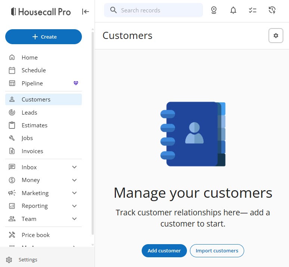The image size is (289, 267).
Task: Open Estimates from the sidebar
Action: 43,125
